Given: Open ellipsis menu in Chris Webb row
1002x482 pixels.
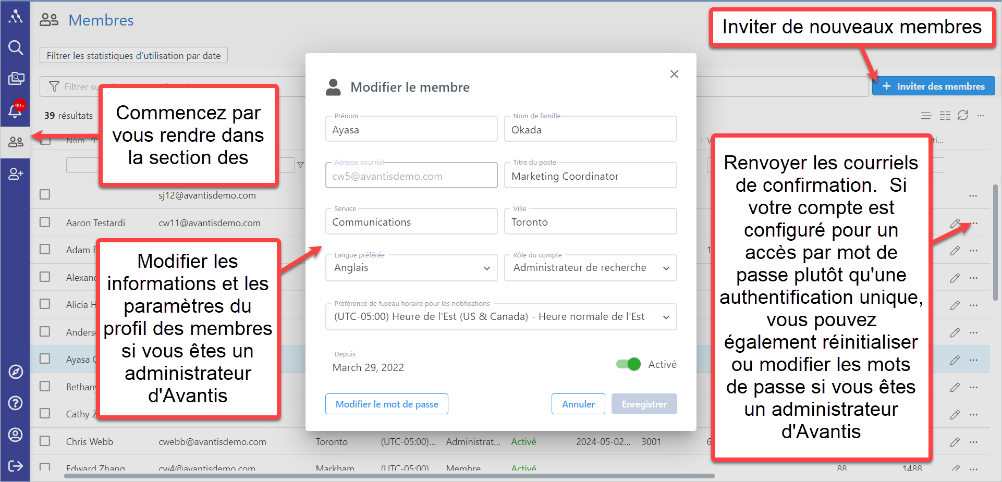Looking at the screenshot, I should point(973,442).
